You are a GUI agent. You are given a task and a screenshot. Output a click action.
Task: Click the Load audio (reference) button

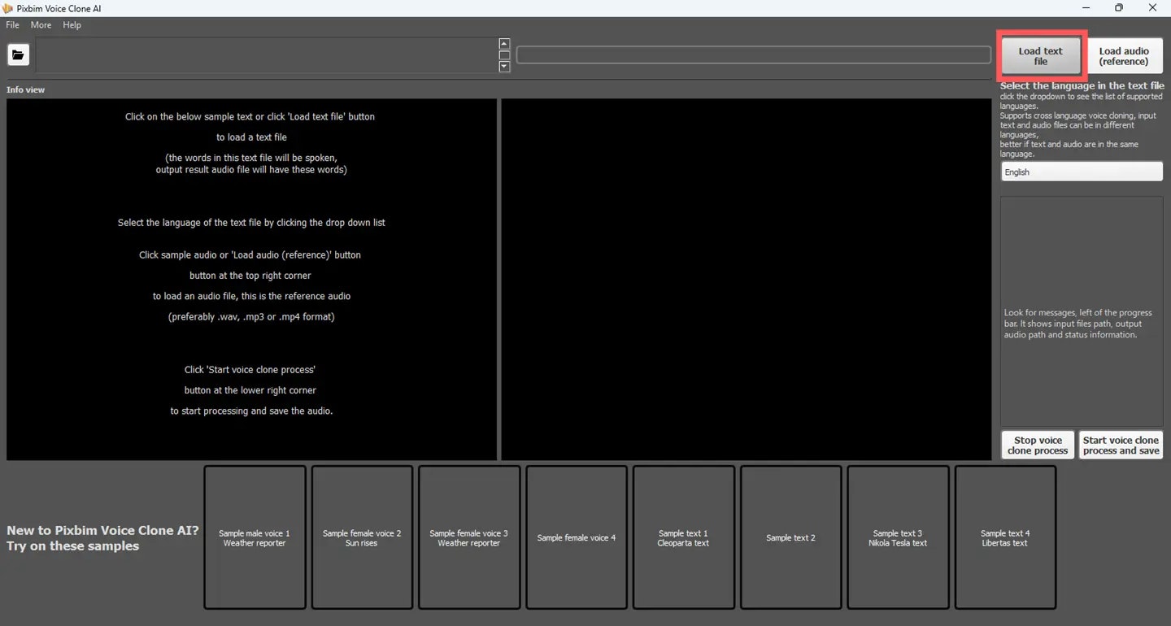click(x=1124, y=56)
